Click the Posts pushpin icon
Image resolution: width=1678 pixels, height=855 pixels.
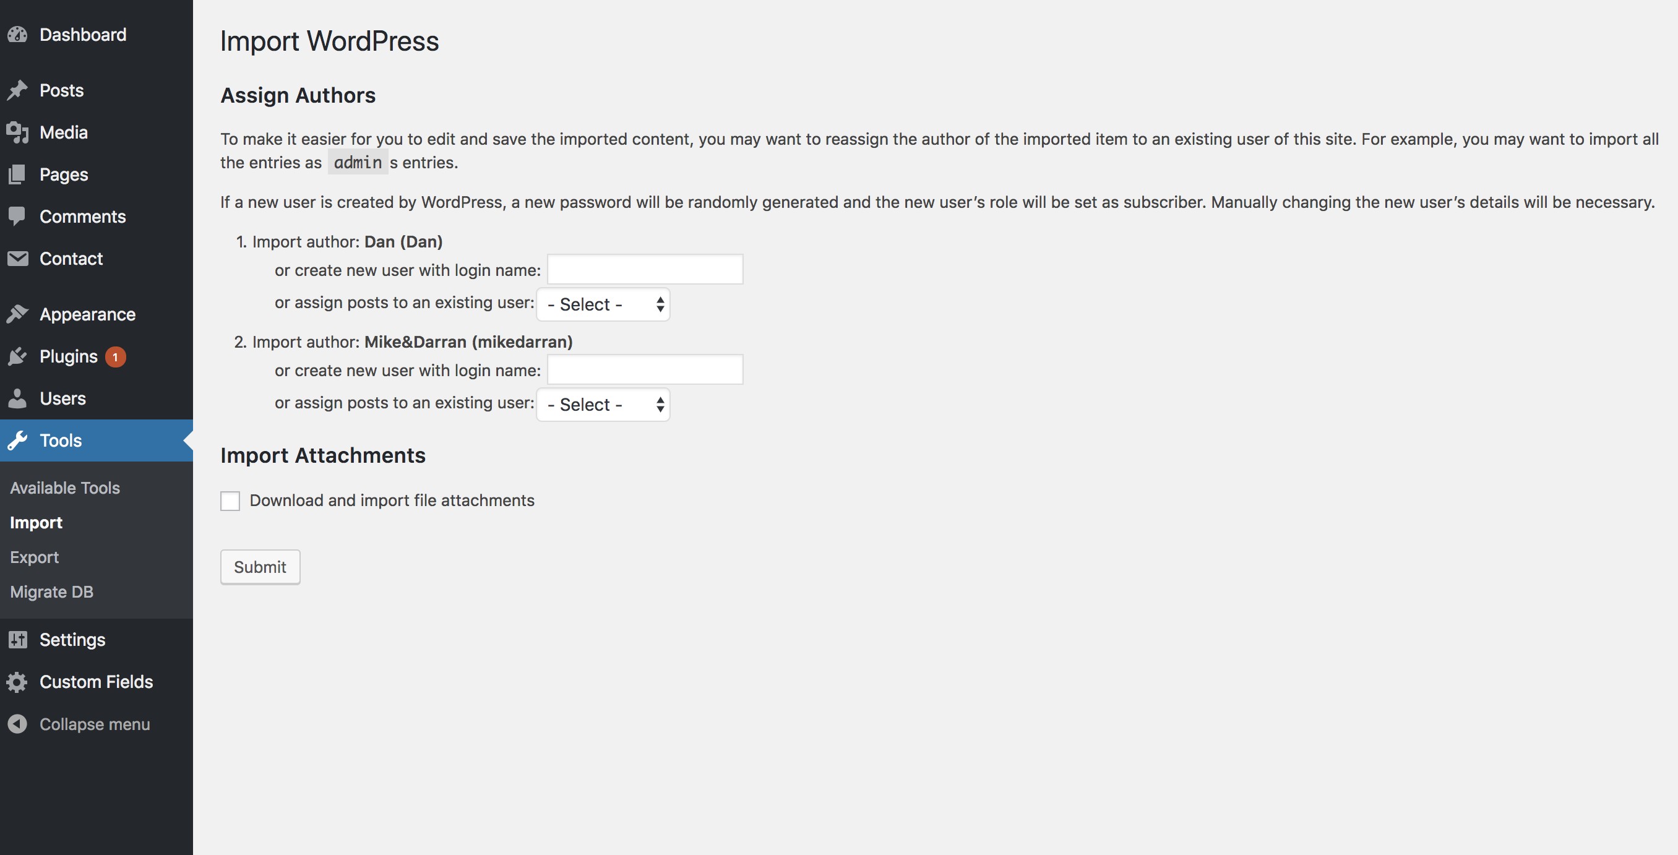pos(17,90)
